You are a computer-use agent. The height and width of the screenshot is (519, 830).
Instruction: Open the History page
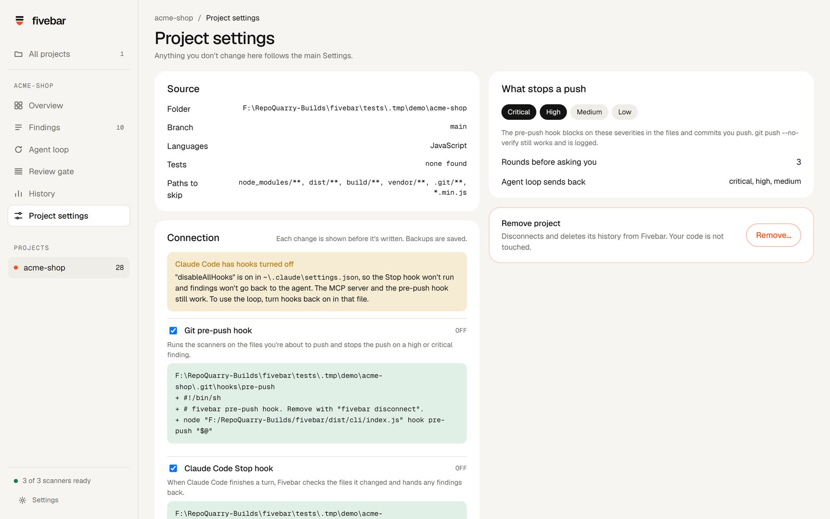click(69, 194)
